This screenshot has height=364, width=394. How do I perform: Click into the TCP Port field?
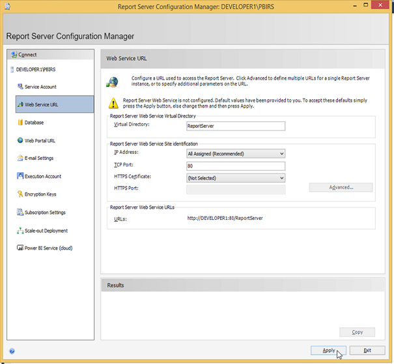tap(236, 166)
